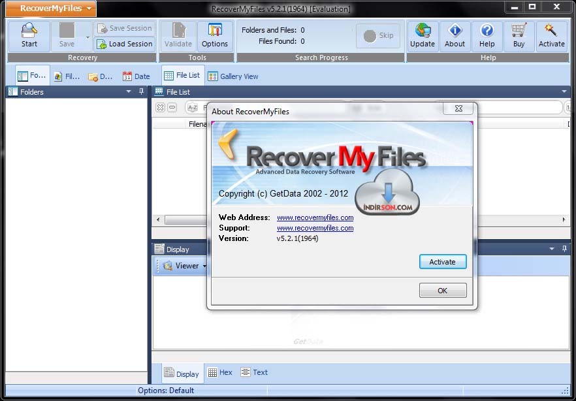Viewport: 576px width, 401px height.
Task: Close the About RecoverMyFiles dialog
Action: coord(458,108)
